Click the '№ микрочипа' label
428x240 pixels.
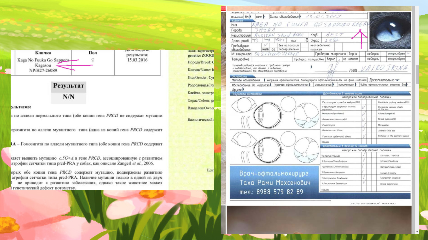242,54
